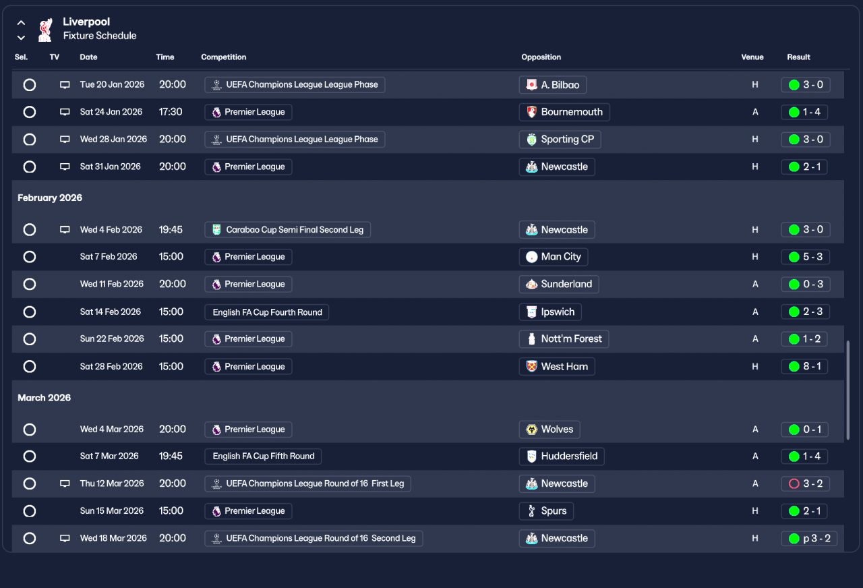
Task: Click the Liverpool club crest
Action: tap(45, 29)
